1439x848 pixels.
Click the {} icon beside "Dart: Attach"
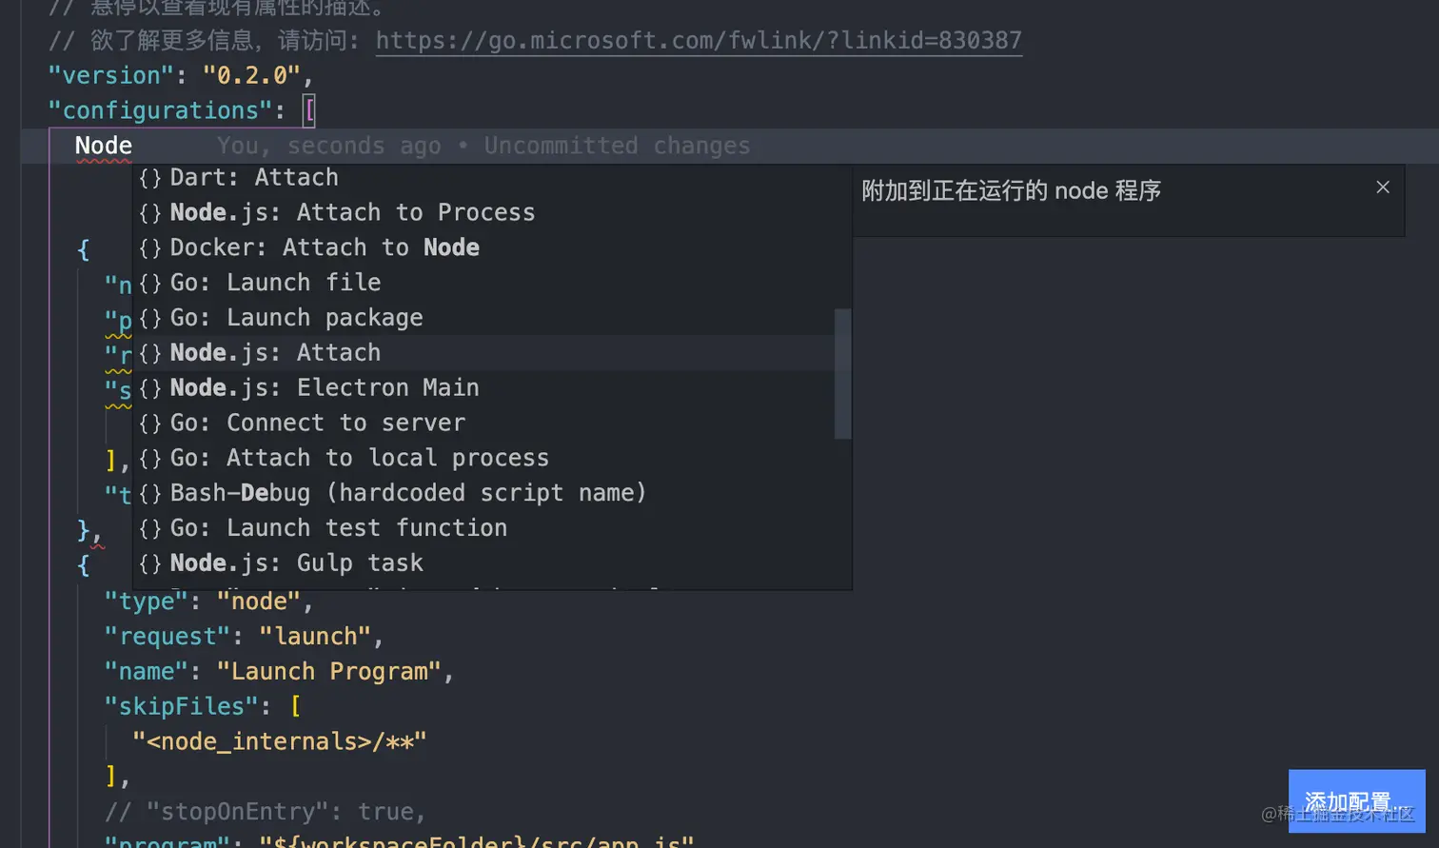click(x=150, y=176)
